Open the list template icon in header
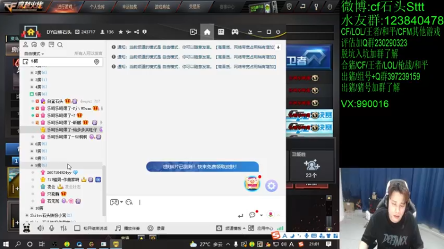This screenshot has height=249, width=444. [x=221, y=32]
